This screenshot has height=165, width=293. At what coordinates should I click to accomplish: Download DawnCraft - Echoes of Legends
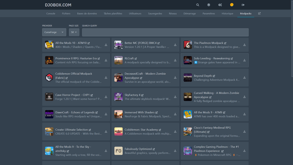pyautogui.click(x=106, y=114)
